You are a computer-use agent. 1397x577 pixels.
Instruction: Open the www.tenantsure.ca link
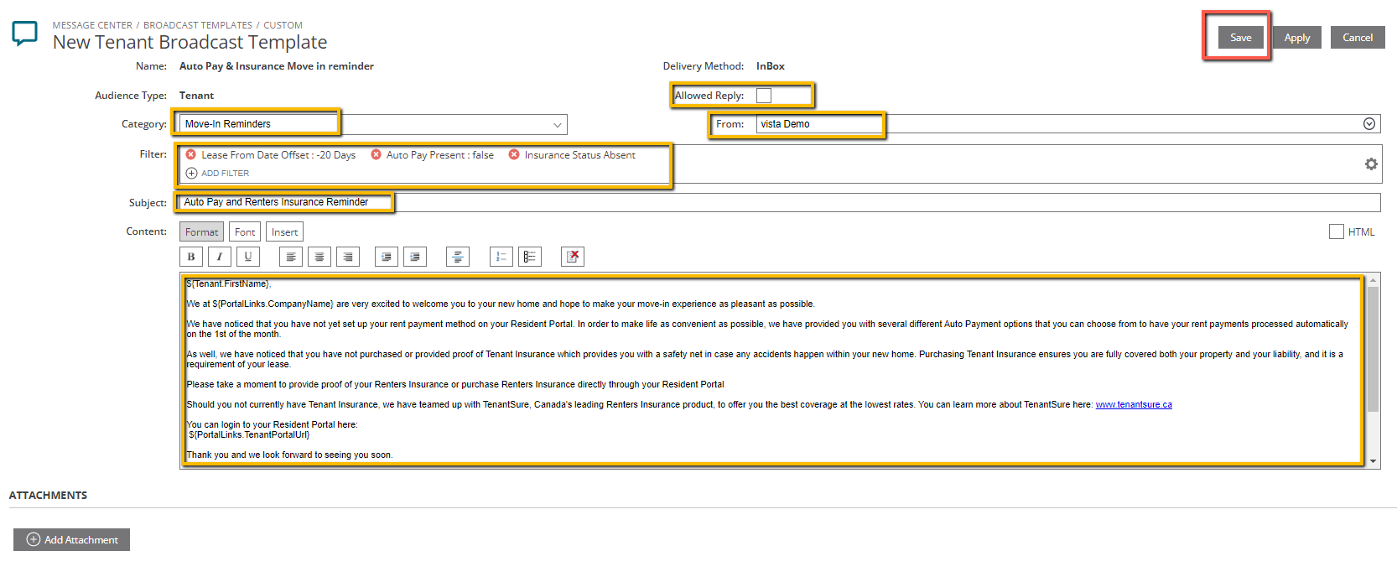(x=1134, y=404)
